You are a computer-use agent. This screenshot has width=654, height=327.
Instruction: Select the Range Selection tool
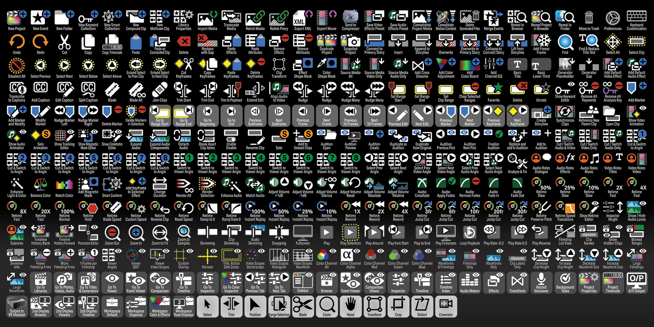(279, 307)
